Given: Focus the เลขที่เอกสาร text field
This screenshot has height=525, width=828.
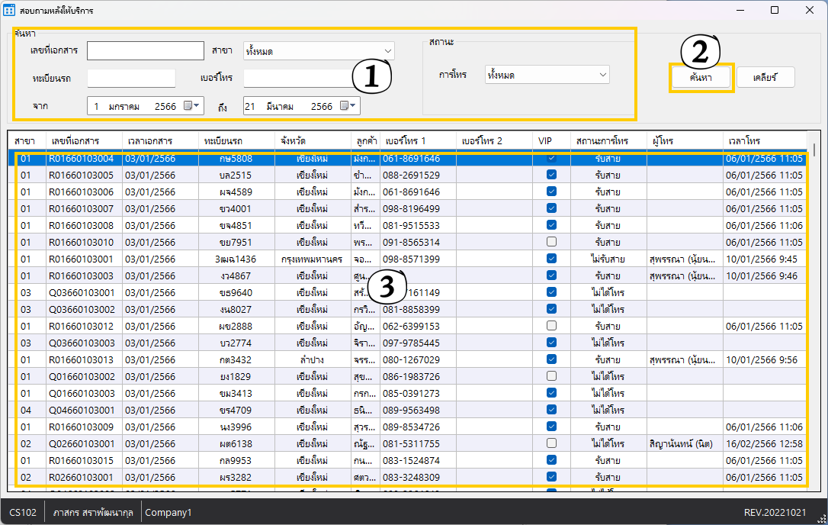Looking at the screenshot, I should [145, 51].
